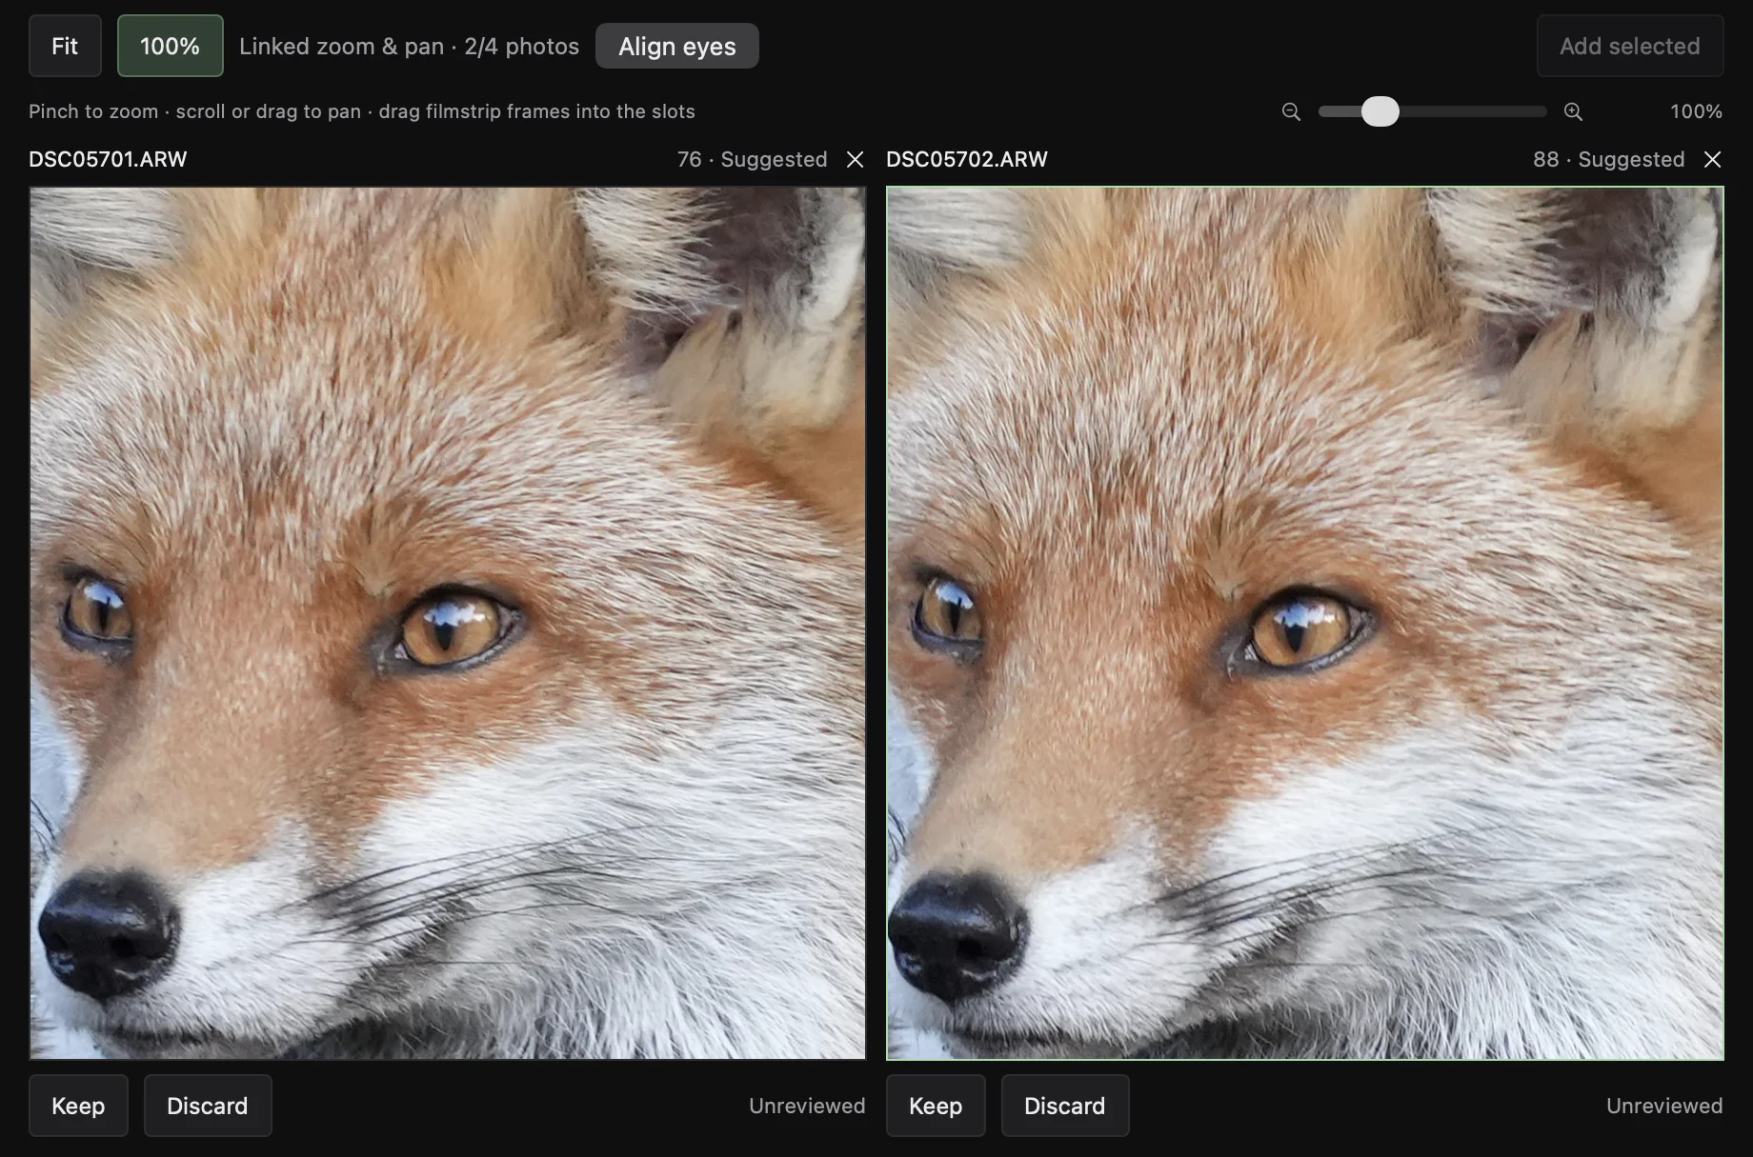Viewport: 1753px width, 1157px height.
Task: Discard the DSC05701.ARW photo
Action: click(x=208, y=1106)
